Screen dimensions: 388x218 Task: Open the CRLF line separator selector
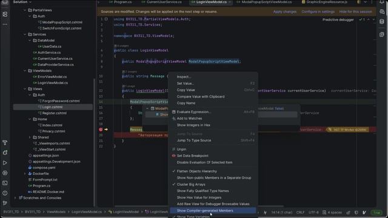point(300,213)
